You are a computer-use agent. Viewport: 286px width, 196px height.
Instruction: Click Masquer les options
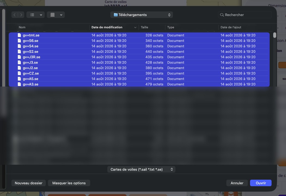pyautogui.click(x=69, y=183)
